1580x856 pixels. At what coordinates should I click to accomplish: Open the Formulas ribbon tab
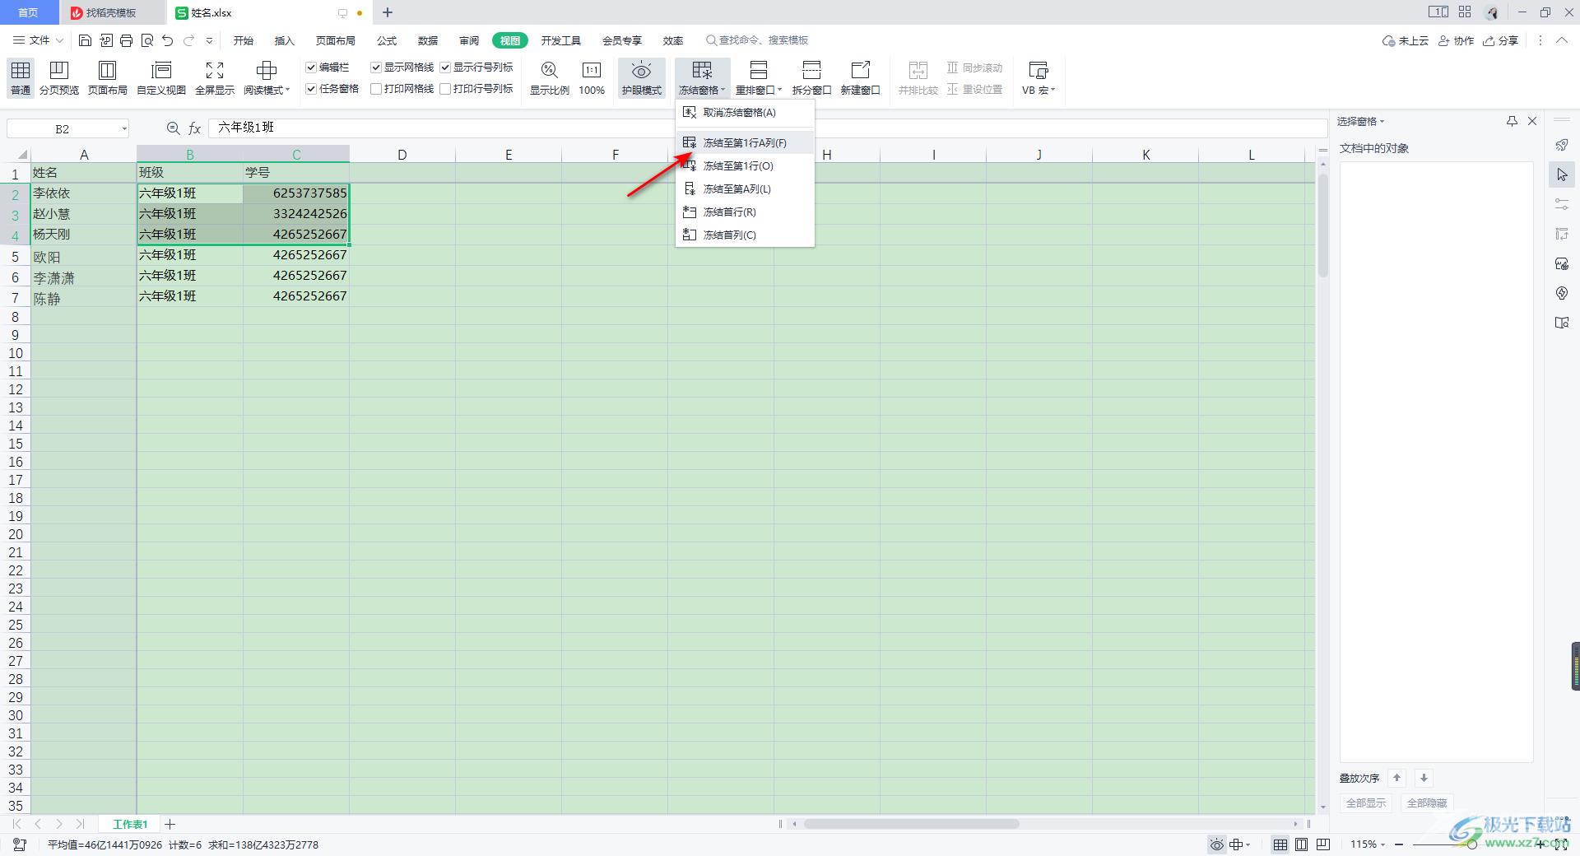pyautogui.click(x=386, y=40)
